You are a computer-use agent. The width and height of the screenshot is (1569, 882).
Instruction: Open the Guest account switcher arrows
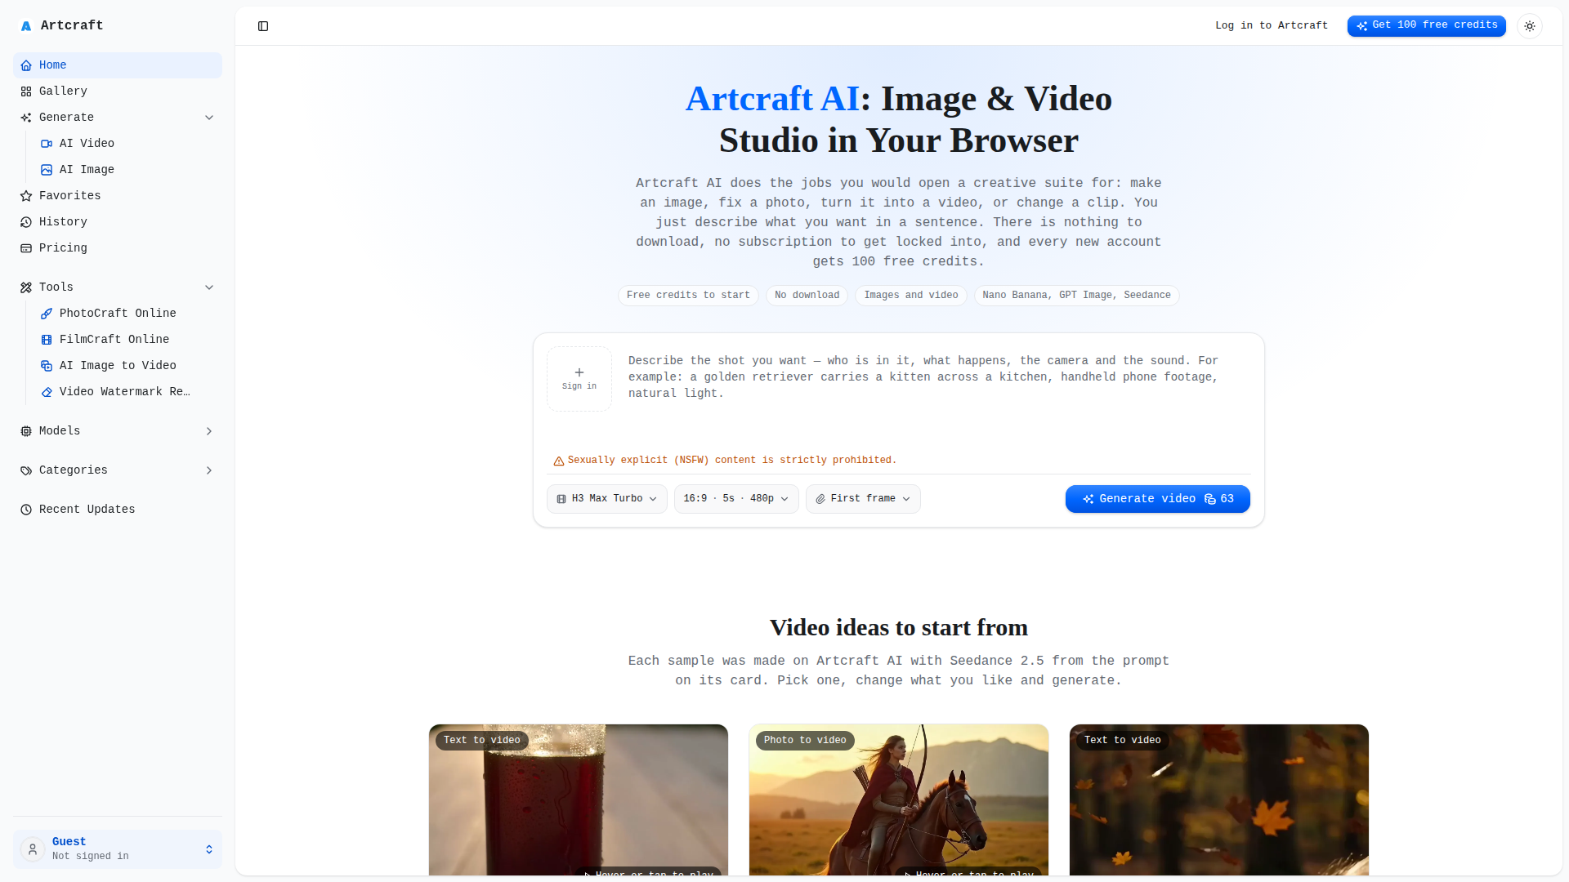(x=209, y=849)
